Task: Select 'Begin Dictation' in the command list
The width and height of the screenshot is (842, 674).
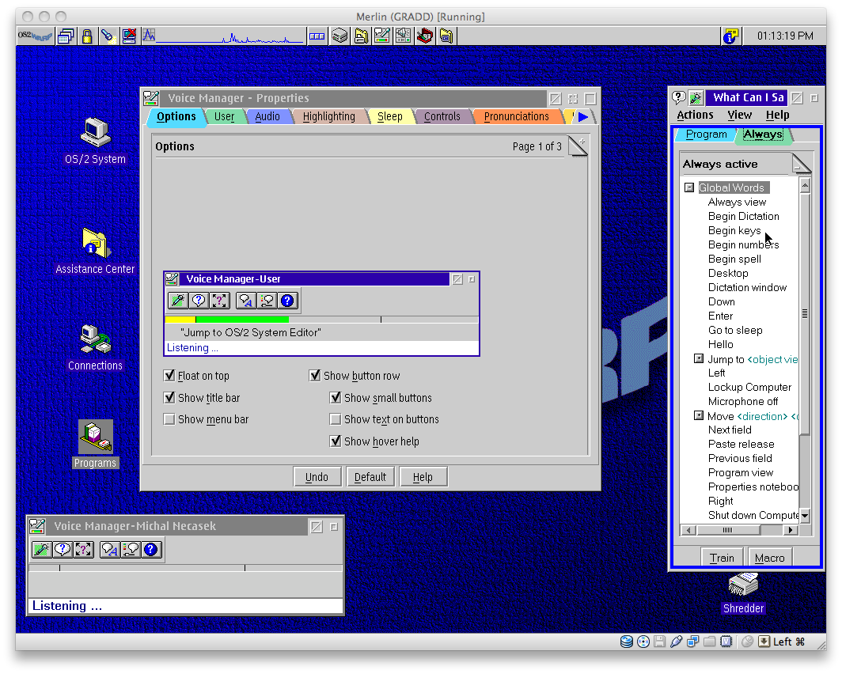Action: pos(743,216)
